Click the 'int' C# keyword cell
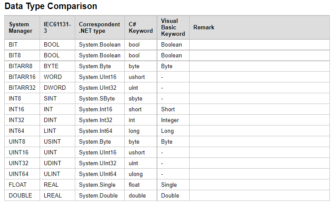The image size is (332, 204). coord(141,120)
